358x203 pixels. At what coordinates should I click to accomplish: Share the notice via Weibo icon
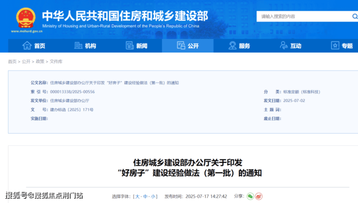coord(259,196)
